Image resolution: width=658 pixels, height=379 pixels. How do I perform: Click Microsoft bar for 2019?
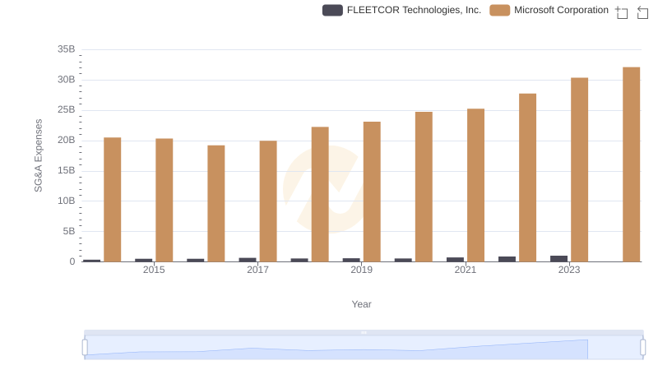click(x=372, y=192)
